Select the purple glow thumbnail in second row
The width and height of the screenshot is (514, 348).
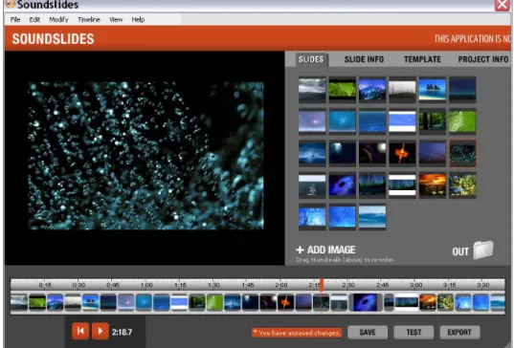312,121
